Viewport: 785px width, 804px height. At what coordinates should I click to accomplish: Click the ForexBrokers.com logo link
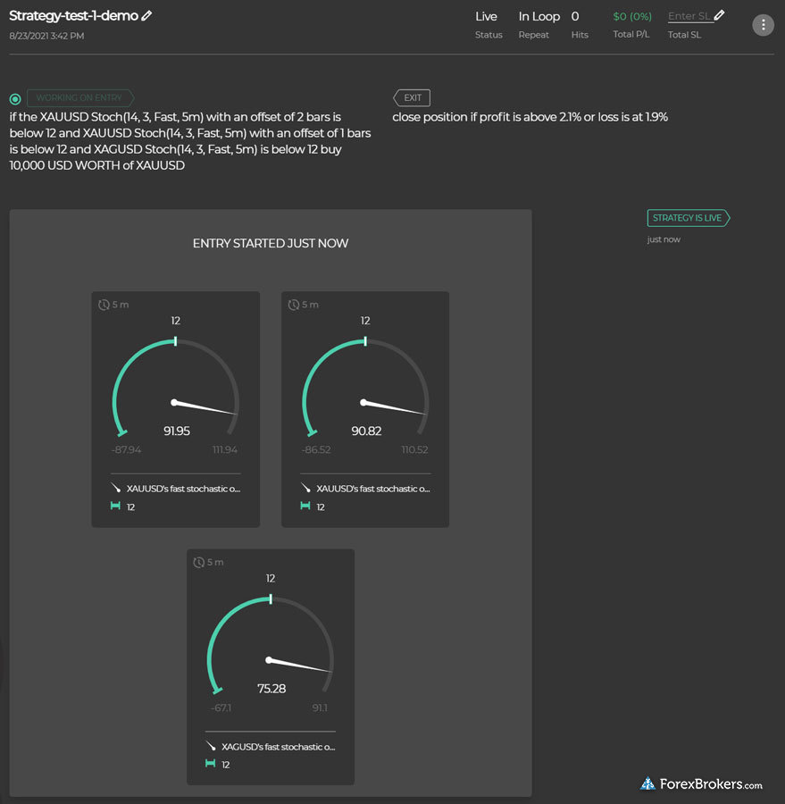702,784
